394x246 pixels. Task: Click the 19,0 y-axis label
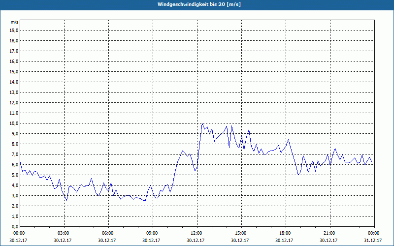(x=14, y=31)
